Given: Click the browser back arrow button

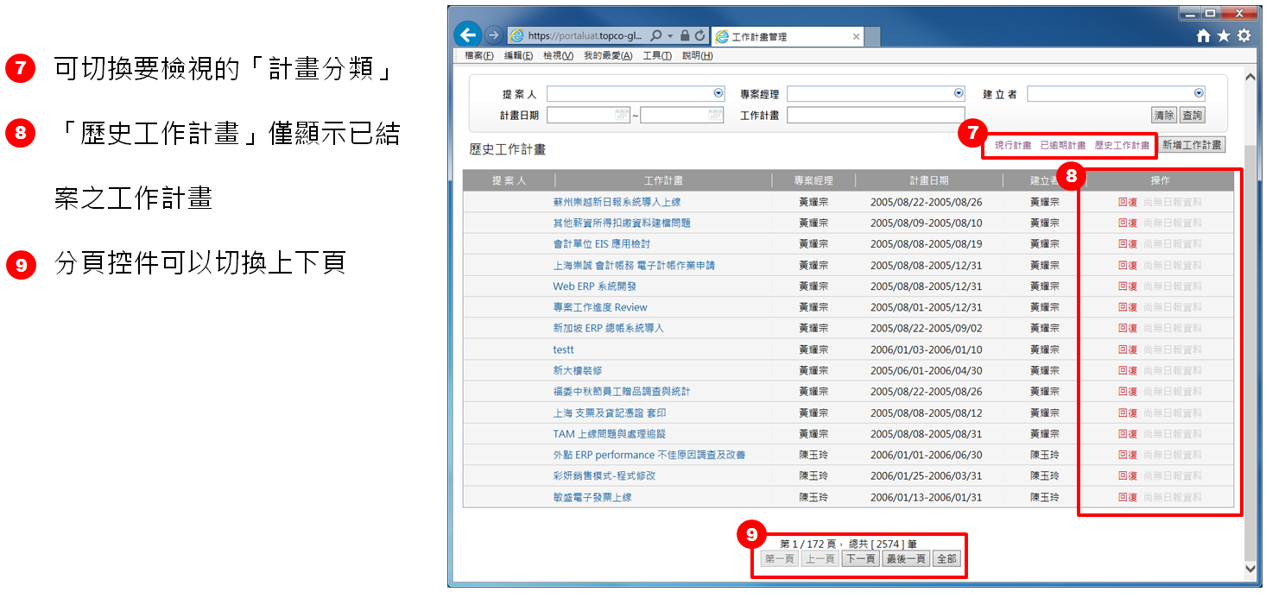Looking at the screenshot, I should [x=467, y=35].
